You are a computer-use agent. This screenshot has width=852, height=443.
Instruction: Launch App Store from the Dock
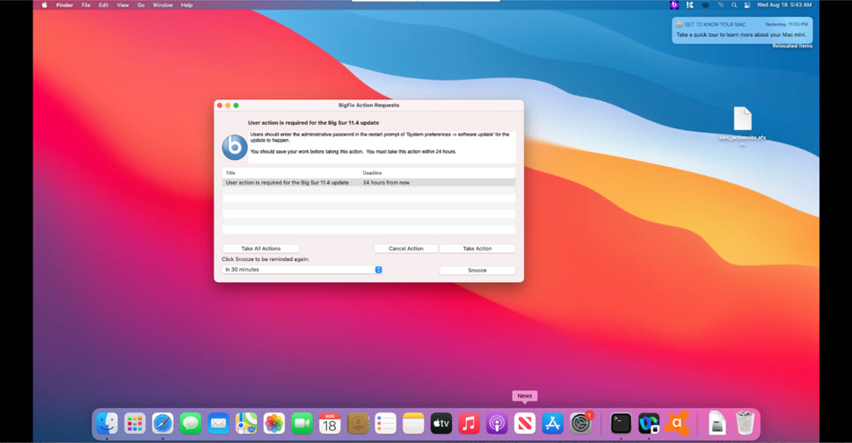(x=552, y=424)
